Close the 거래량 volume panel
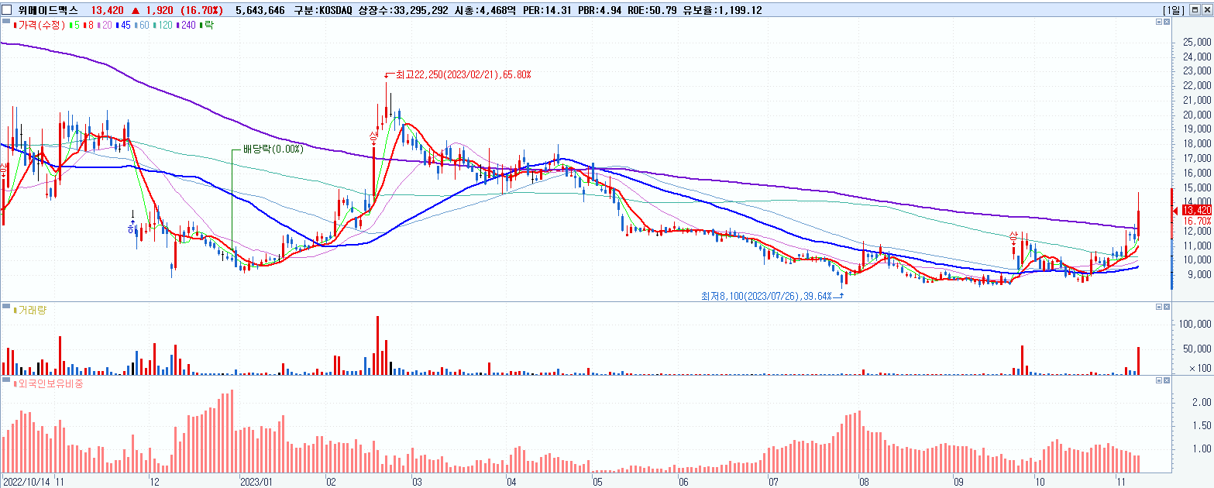1214x488 pixels. (1168, 306)
